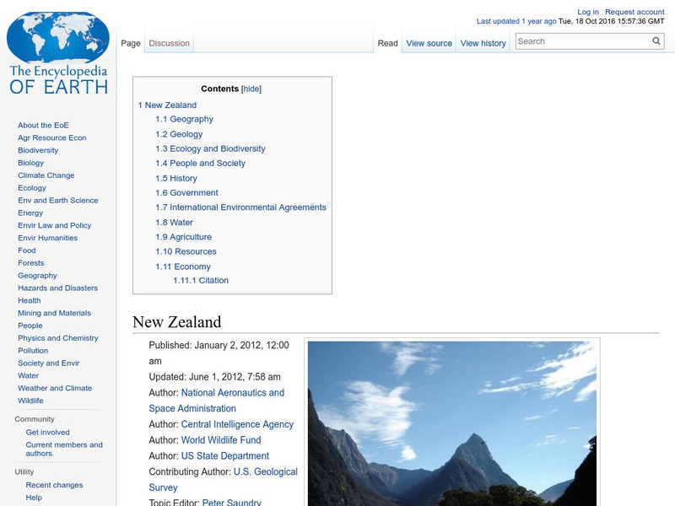
Task: Open Biodiversity from the sidebar
Action: [37, 150]
